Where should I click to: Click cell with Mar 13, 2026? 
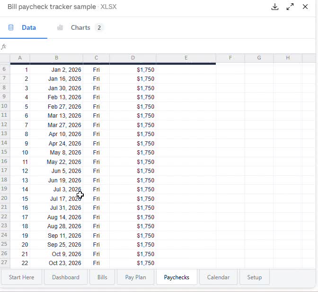click(x=56, y=116)
